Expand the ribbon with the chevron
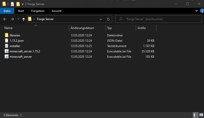 (x=197, y=11)
